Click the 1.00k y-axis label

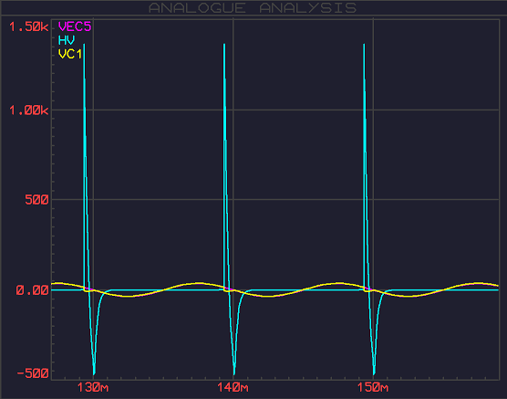29,110
